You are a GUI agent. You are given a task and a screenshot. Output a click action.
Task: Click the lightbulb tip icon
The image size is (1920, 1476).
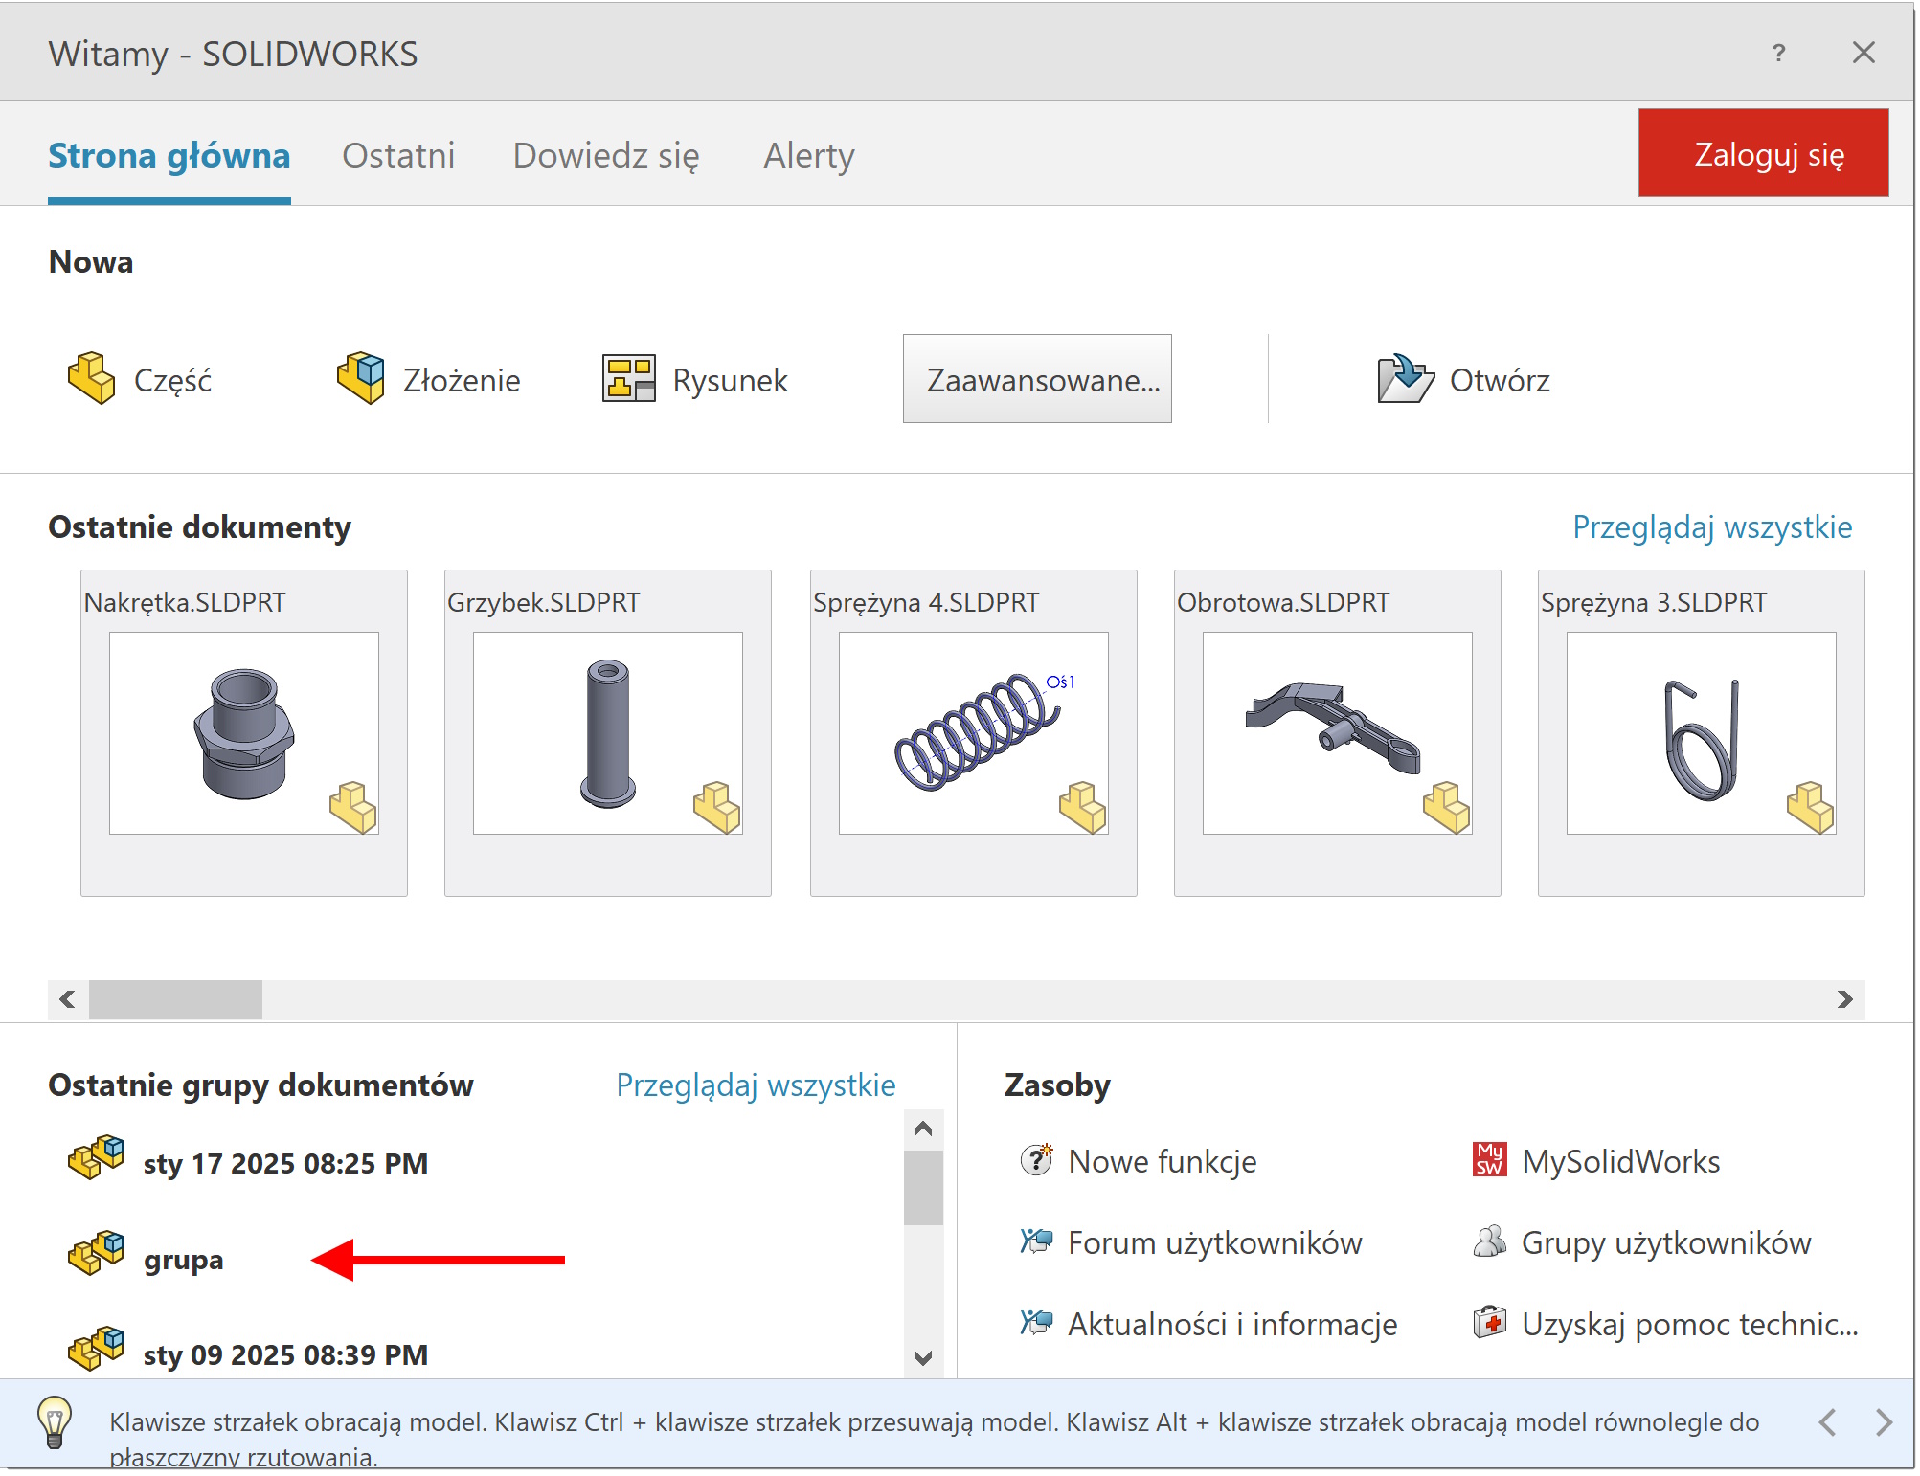[x=55, y=1421]
